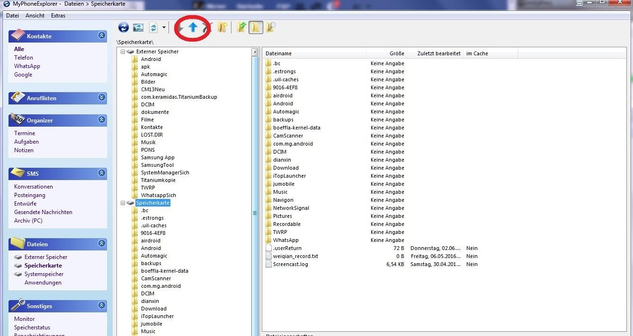Open Posteingang in the SMS panel
This screenshot has height=336, width=633.
click(x=30, y=195)
